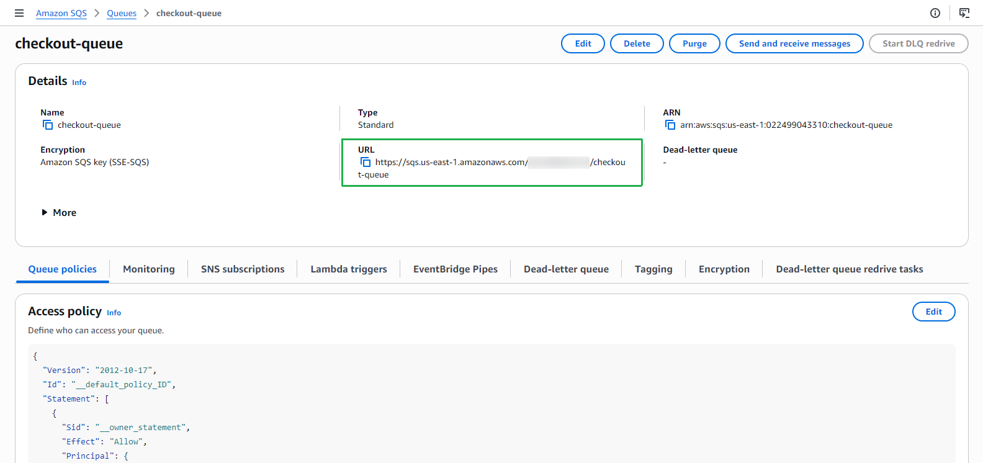Click the 'Standard' type value
The height and width of the screenshot is (463, 983).
point(375,125)
